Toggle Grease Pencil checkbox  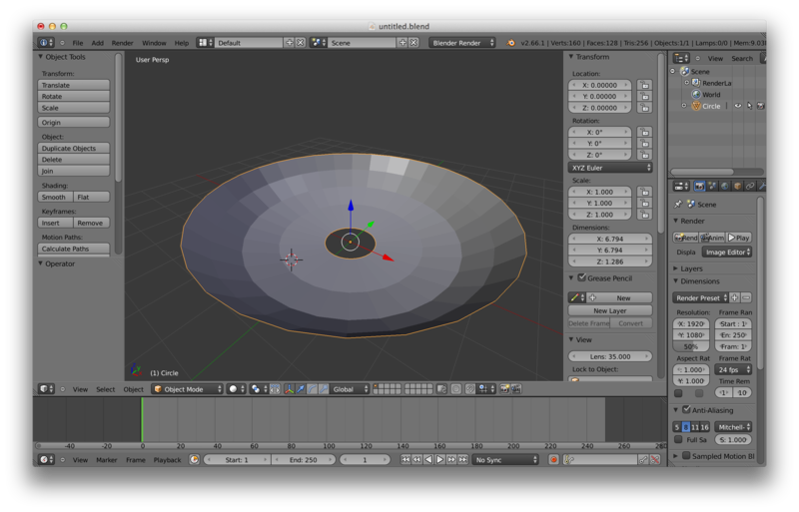[581, 277]
